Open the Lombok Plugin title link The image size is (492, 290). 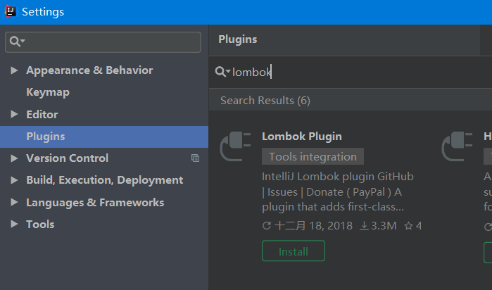point(301,137)
